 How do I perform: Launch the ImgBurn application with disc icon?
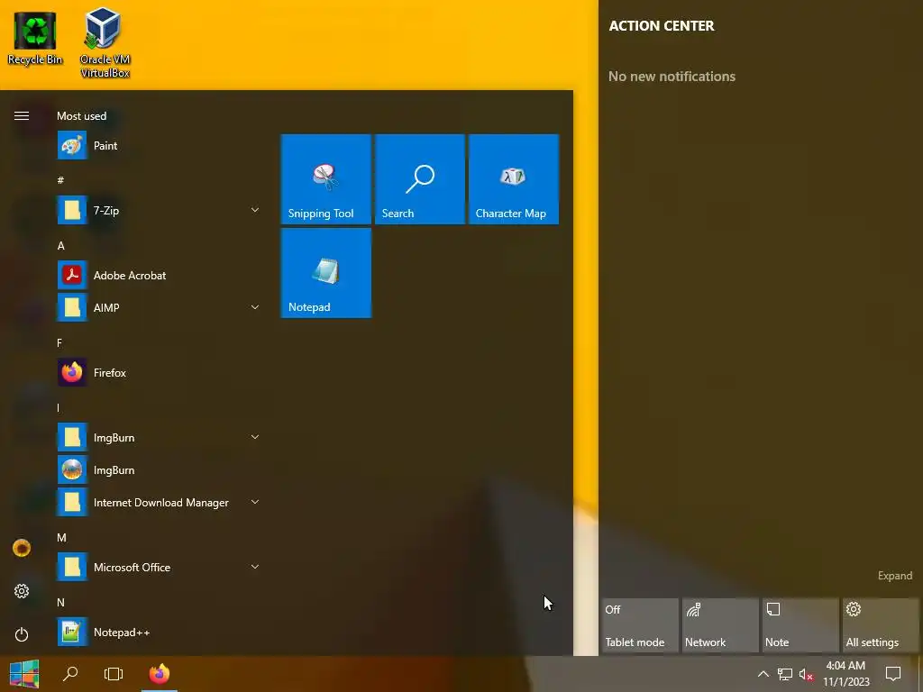159,469
